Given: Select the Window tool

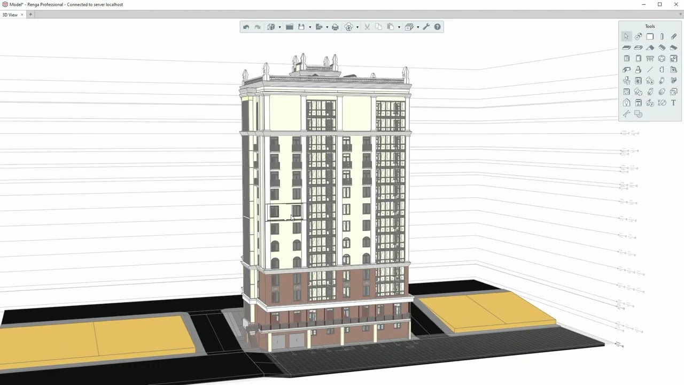Looking at the screenshot, I should tap(626, 58).
